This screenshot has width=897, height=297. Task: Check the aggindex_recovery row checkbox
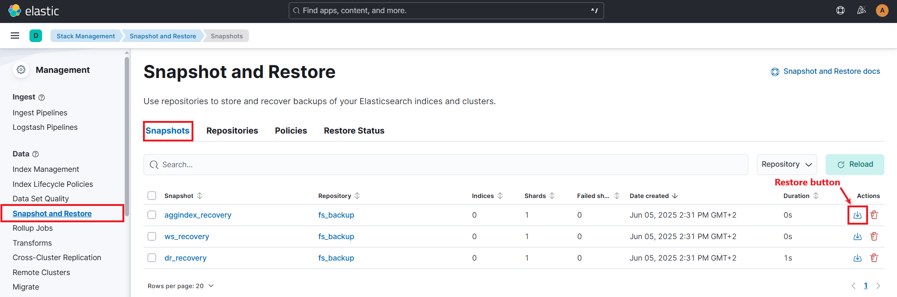click(x=152, y=215)
